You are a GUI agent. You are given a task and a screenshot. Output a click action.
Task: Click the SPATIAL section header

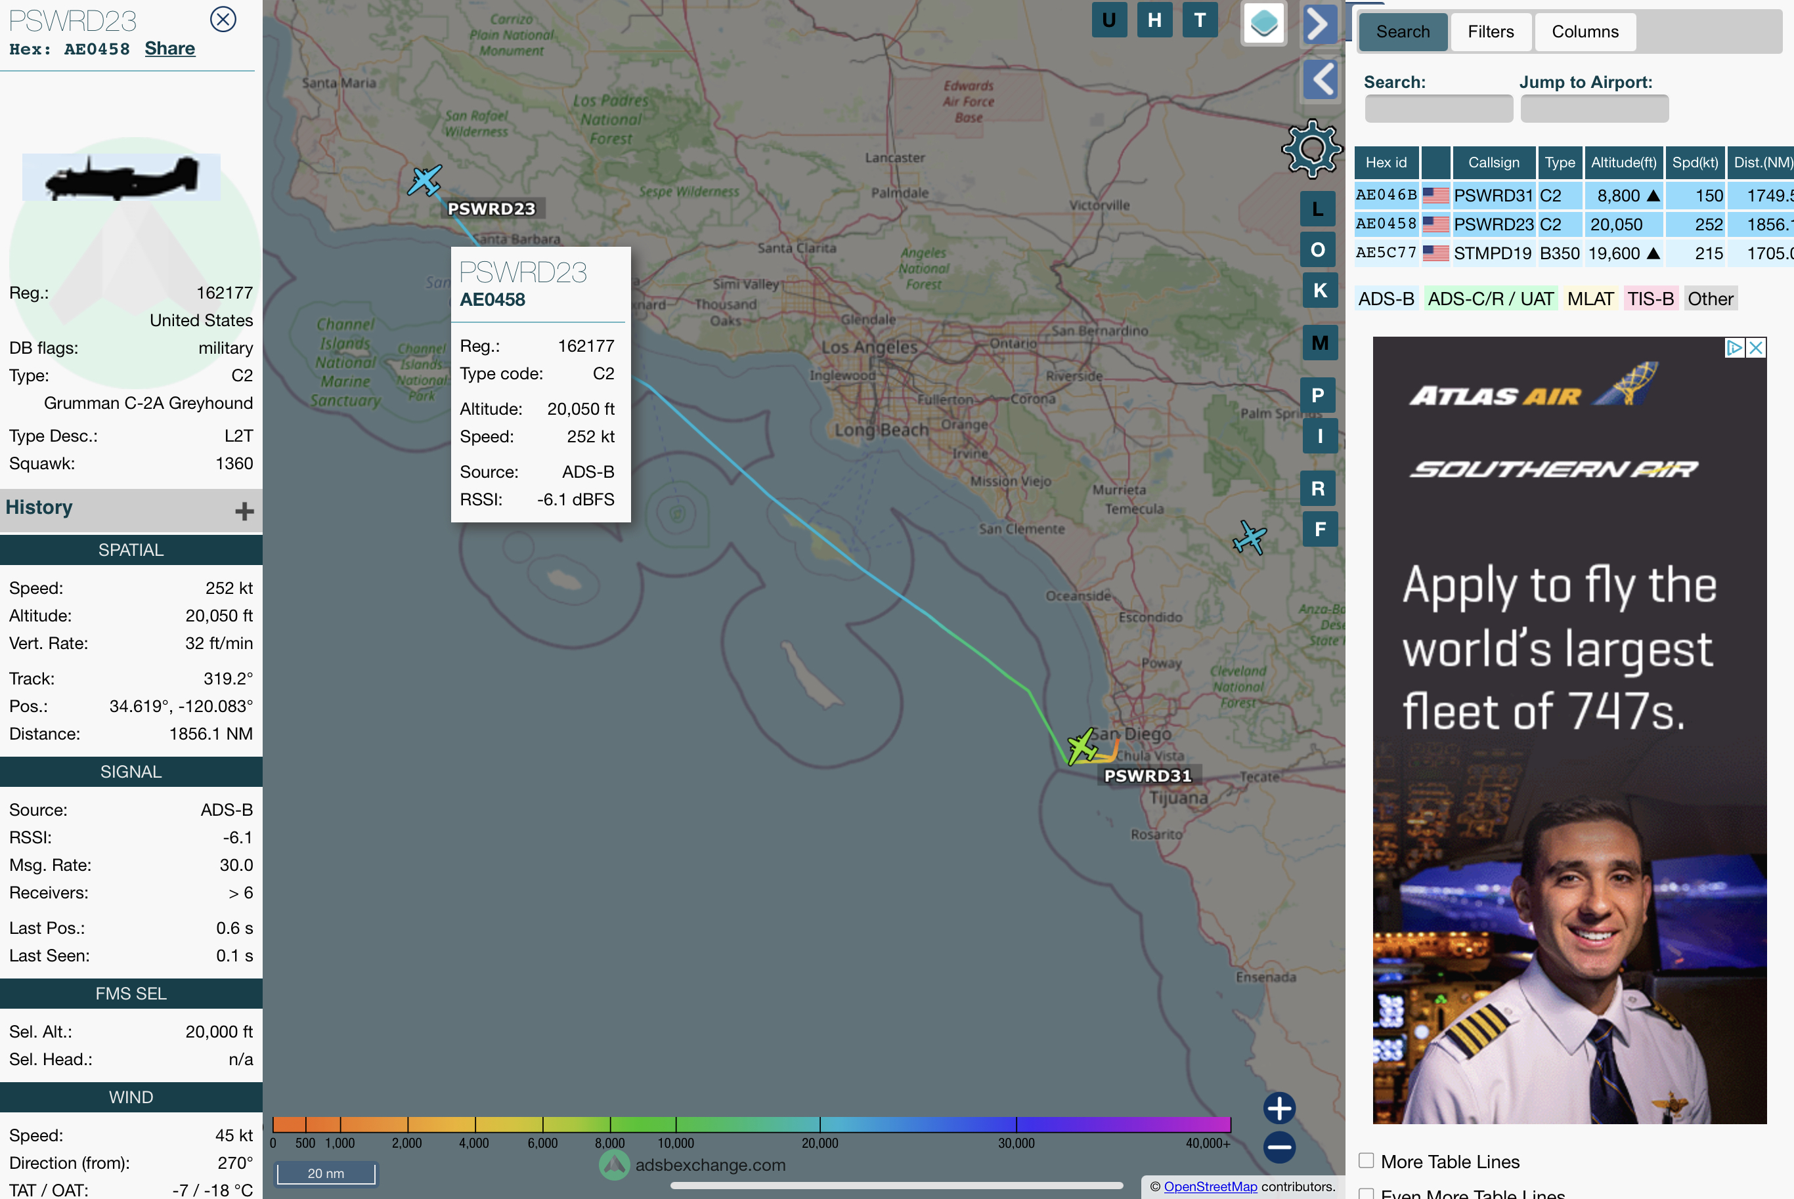pyautogui.click(x=131, y=550)
